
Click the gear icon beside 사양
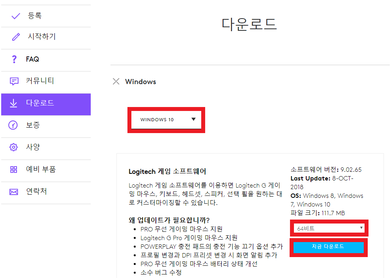click(13, 147)
